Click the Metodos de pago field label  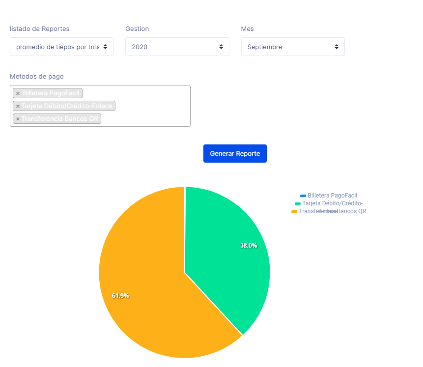tap(36, 77)
